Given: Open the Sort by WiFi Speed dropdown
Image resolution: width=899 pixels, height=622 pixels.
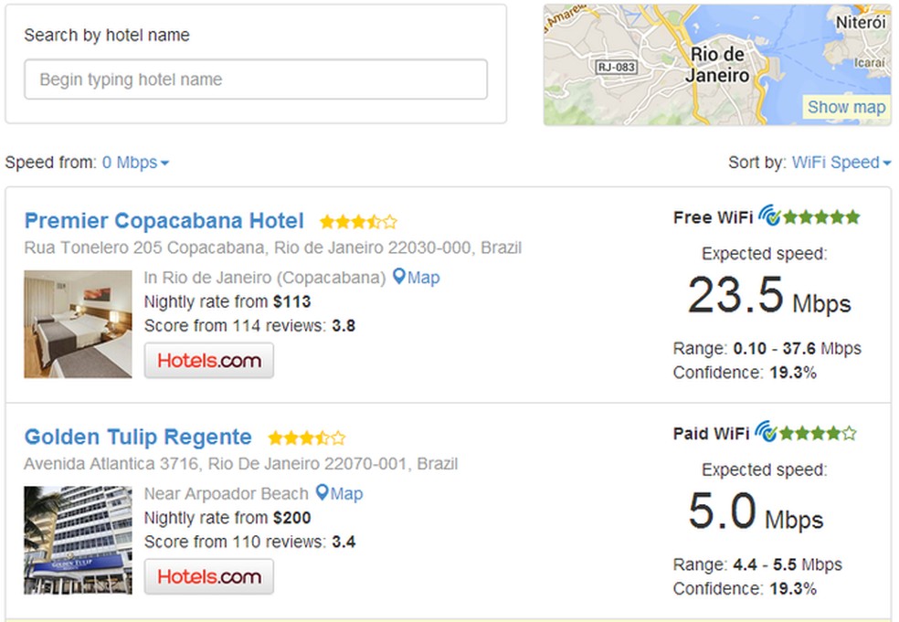Looking at the screenshot, I should (x=841, y=163).
